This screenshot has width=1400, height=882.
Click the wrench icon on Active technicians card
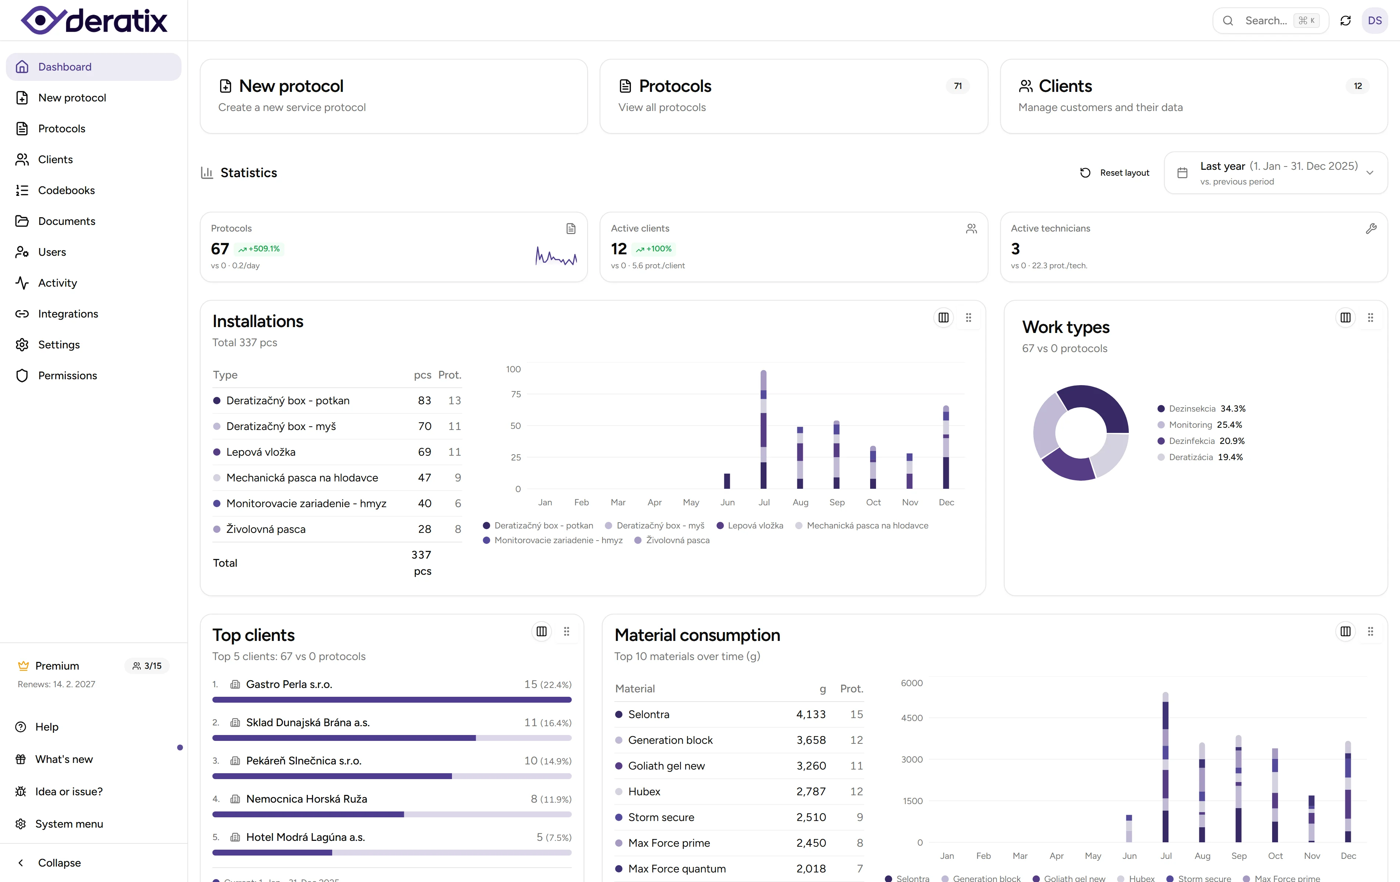point(1371,229)
